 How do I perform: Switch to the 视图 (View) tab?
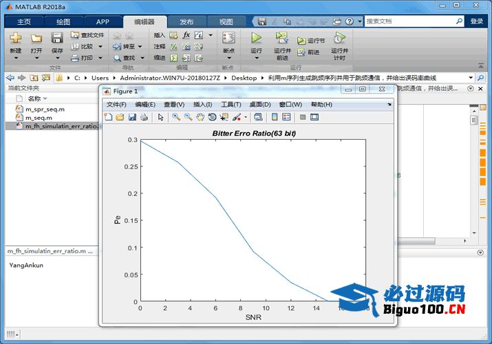(x=226, y=21)
